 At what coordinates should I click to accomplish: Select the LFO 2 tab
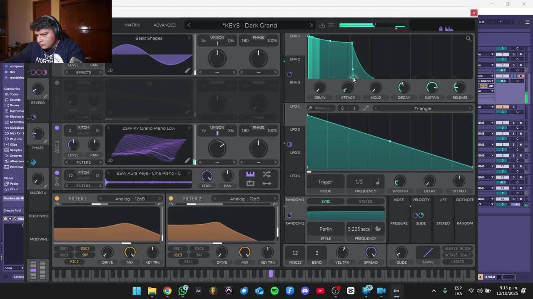pyautogui.click(x=295, y=130)
